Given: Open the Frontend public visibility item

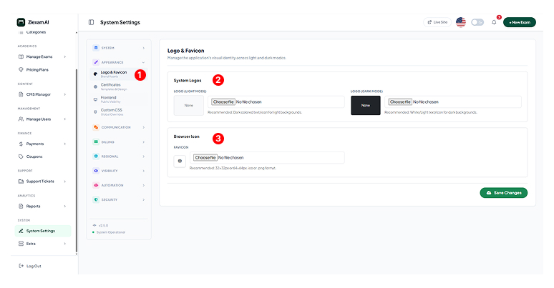Looking at the screenshot, I should (x=110, y=99).
